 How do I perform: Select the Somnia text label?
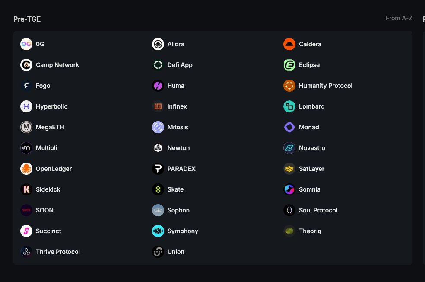point(310,189)
